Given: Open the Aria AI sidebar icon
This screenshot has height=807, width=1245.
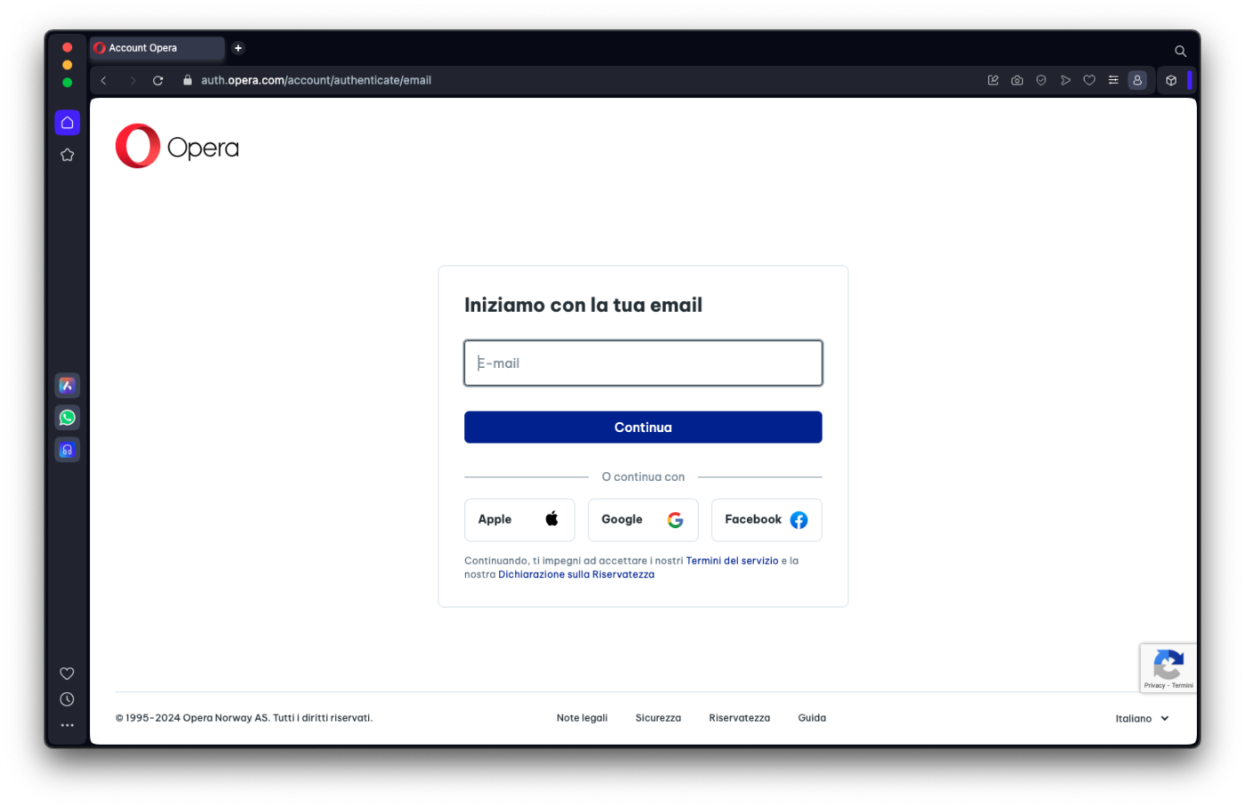Looking at the screenshot, I should [67, 385].
